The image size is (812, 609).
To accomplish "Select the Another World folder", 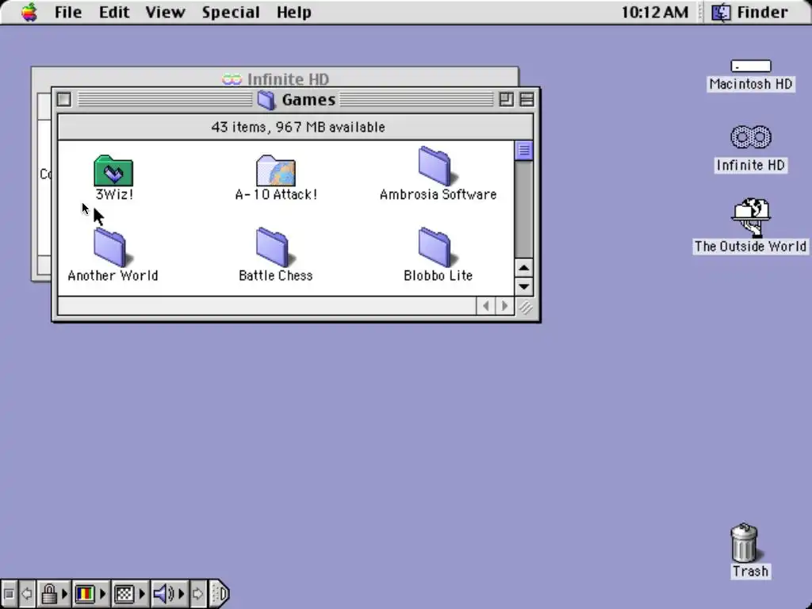I will point(111,247).
